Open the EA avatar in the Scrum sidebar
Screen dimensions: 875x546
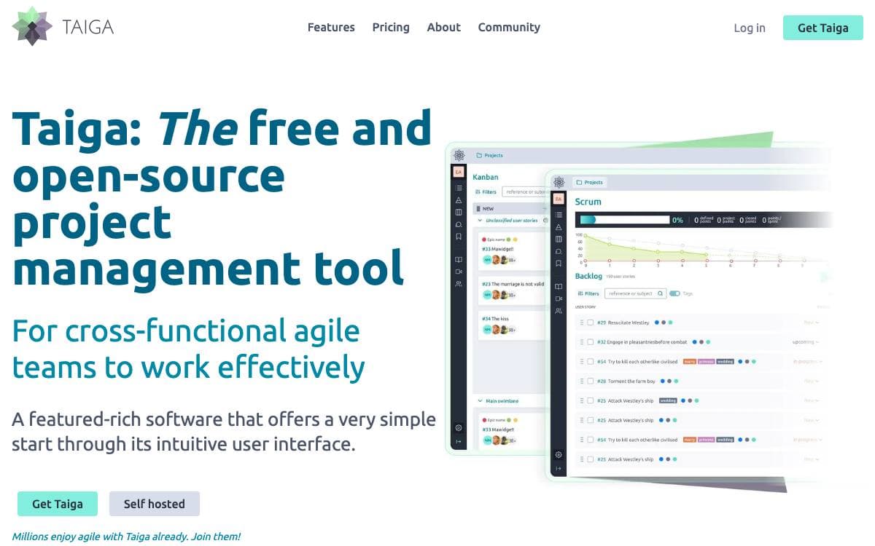[559, 199]
